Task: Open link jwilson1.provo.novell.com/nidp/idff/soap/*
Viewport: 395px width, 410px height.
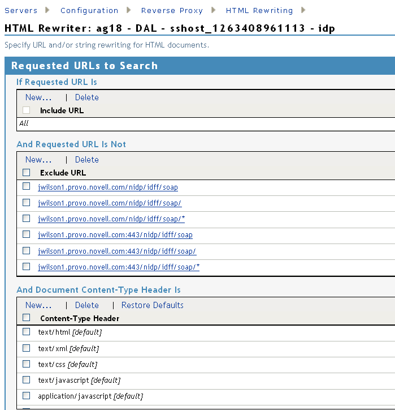Action: tap(111, 219)
